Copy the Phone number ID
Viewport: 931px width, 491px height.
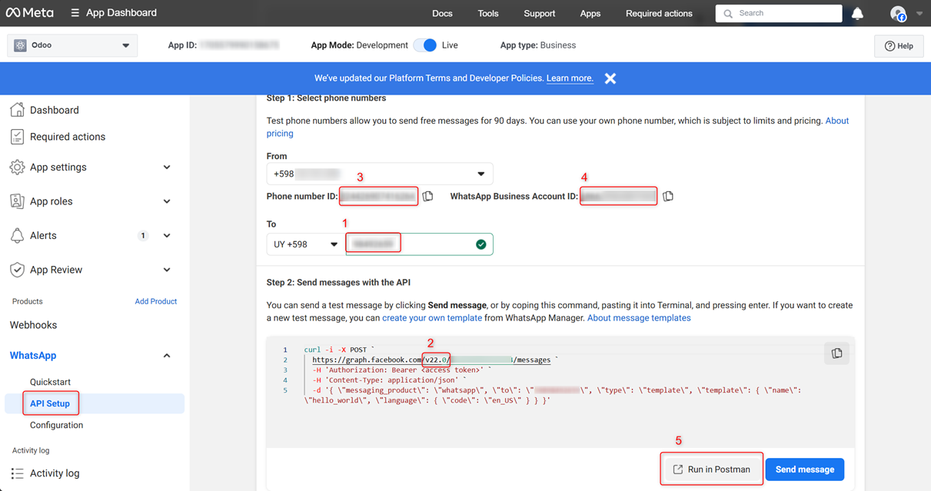[428, 197]
